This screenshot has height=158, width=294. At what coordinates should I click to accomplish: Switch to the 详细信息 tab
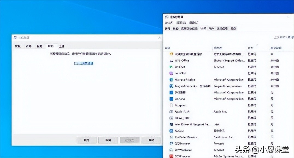click(222, 28)
